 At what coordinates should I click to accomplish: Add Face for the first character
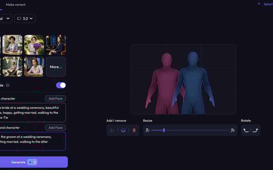pos(56,99)
